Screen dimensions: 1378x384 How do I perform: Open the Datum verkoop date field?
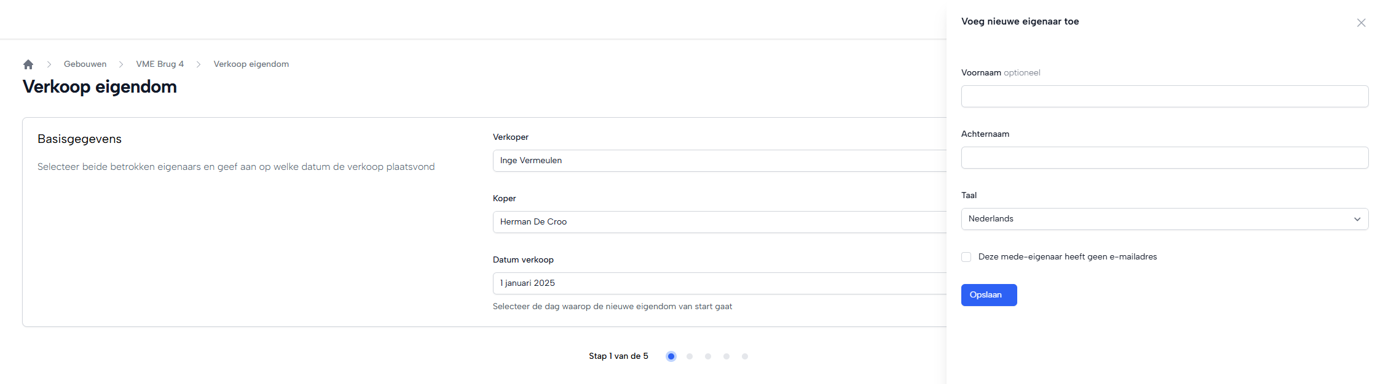point(719,283)
